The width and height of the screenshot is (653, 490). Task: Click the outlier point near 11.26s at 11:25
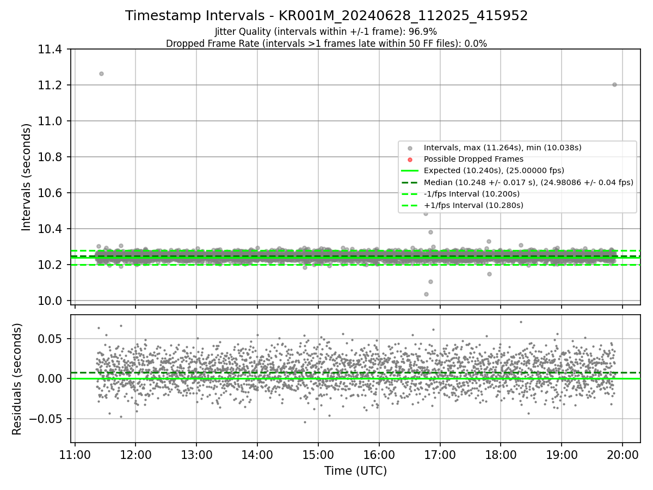(101, 73)
